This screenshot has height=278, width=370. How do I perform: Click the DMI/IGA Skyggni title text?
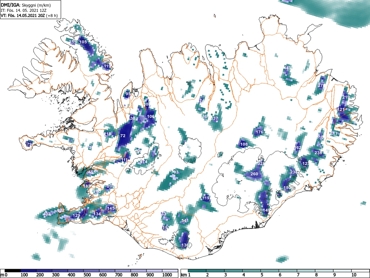click(26, 5)
